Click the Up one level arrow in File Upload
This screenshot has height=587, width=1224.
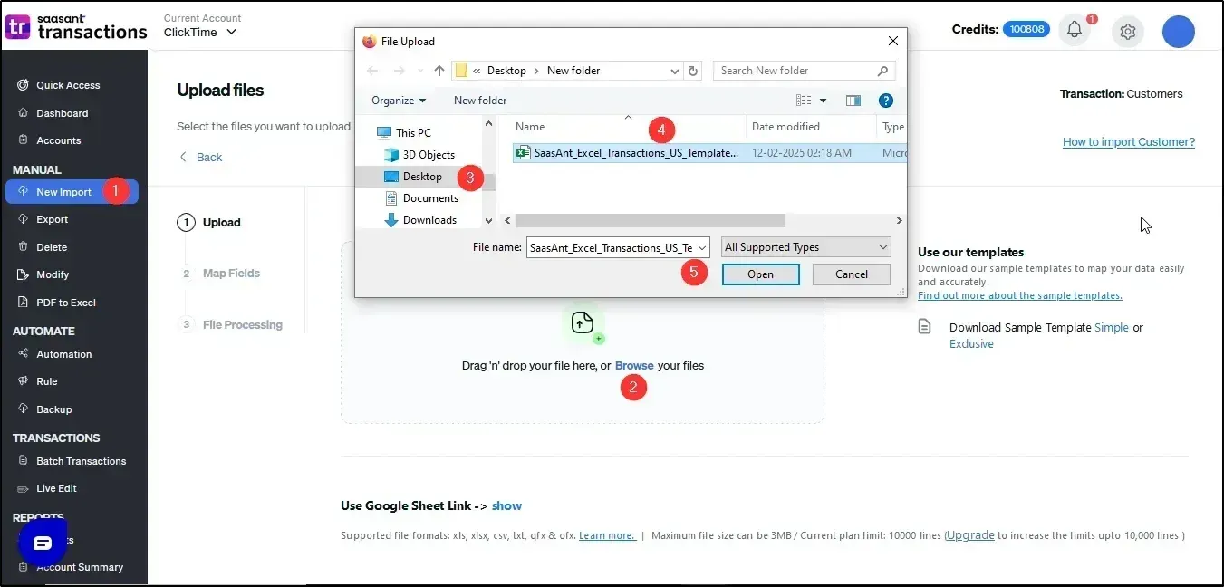439,71
